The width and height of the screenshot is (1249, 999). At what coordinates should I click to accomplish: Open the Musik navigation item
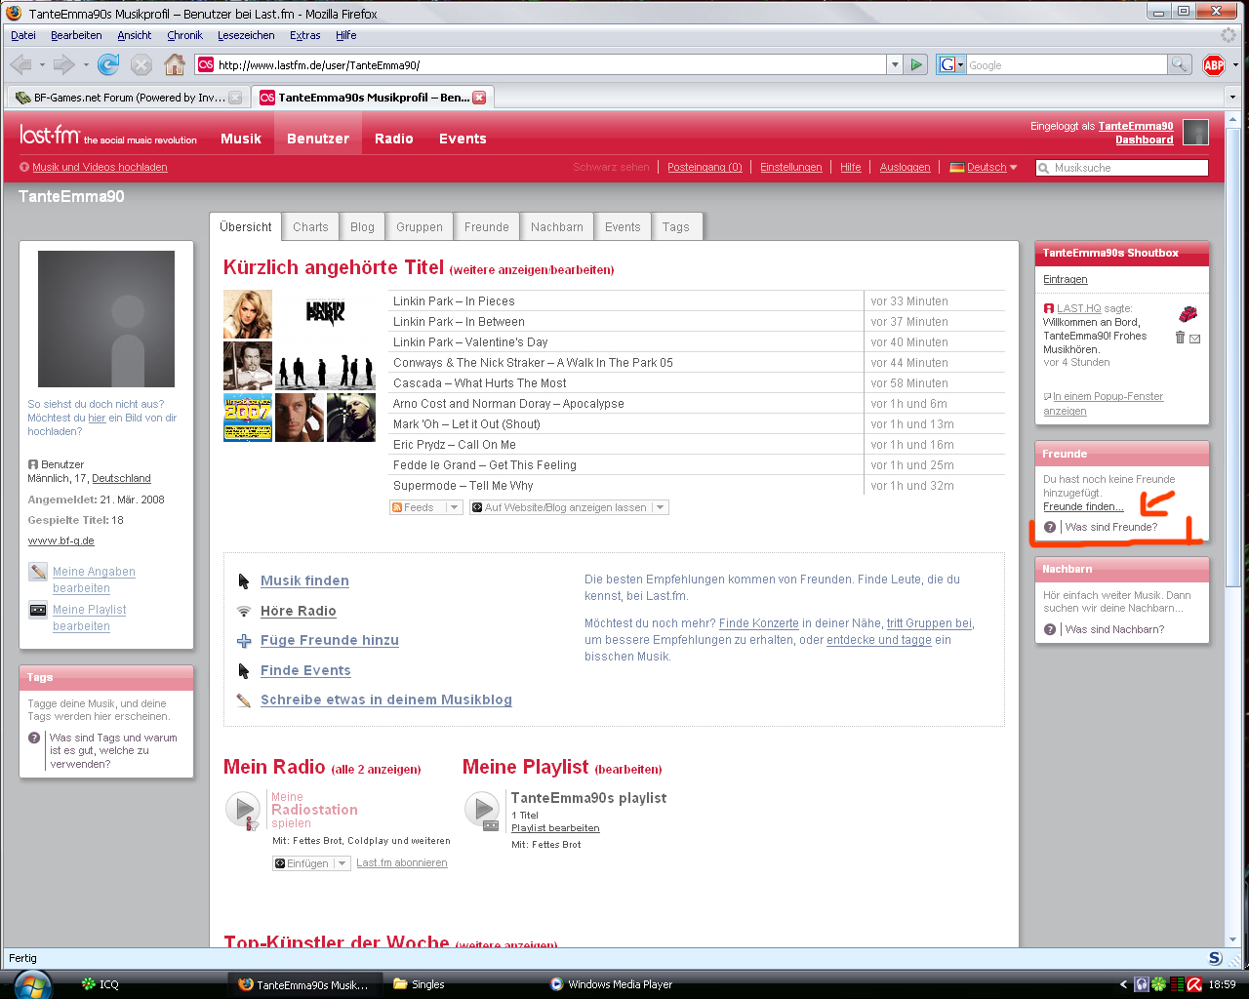coord(241,139)
